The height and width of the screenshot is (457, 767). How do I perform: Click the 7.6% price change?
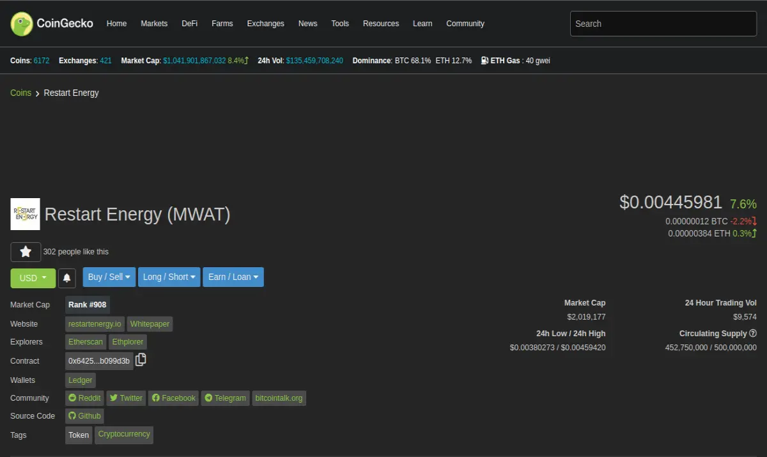(x=743, y=204)
